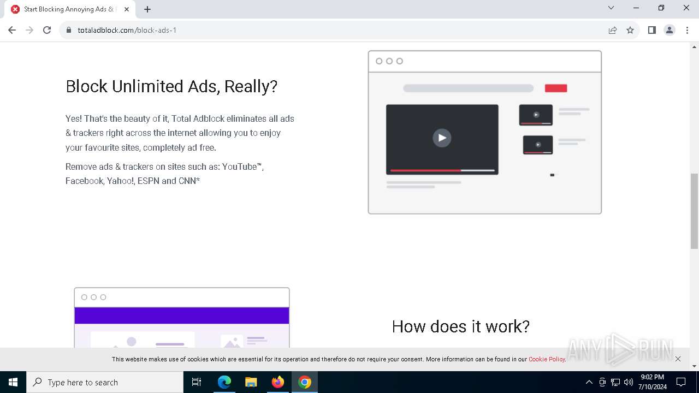The width and height of the screenshot is (699, 393).
Task: Select the Start Blocking Annoying Ads tab
Action: click(70, 9)
